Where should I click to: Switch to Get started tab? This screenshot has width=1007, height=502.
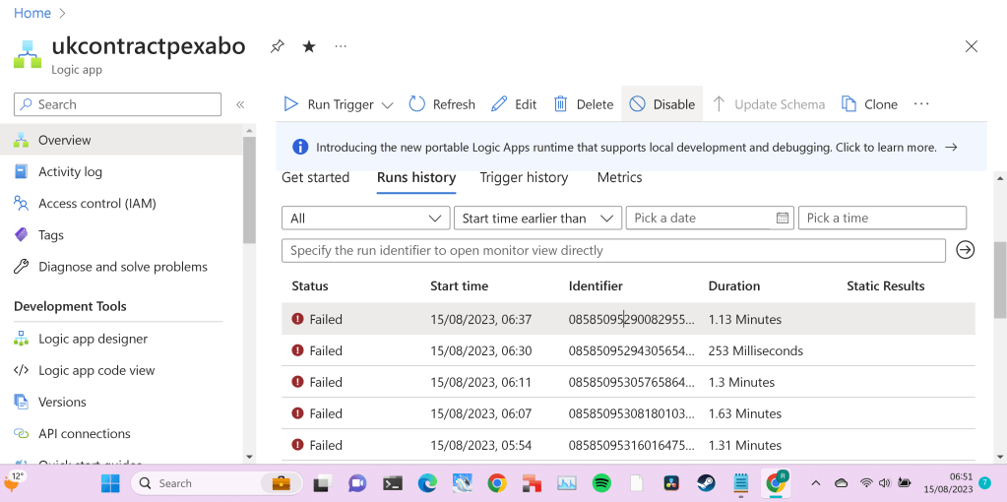click(315, 177)
